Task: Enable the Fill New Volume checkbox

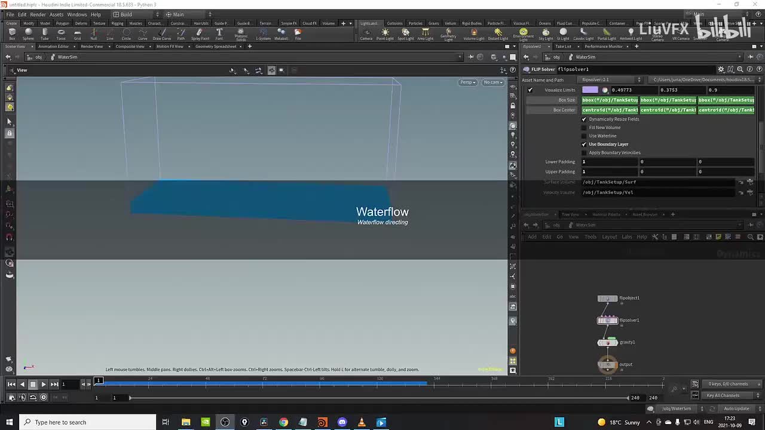Action: [x=585, y=127]
